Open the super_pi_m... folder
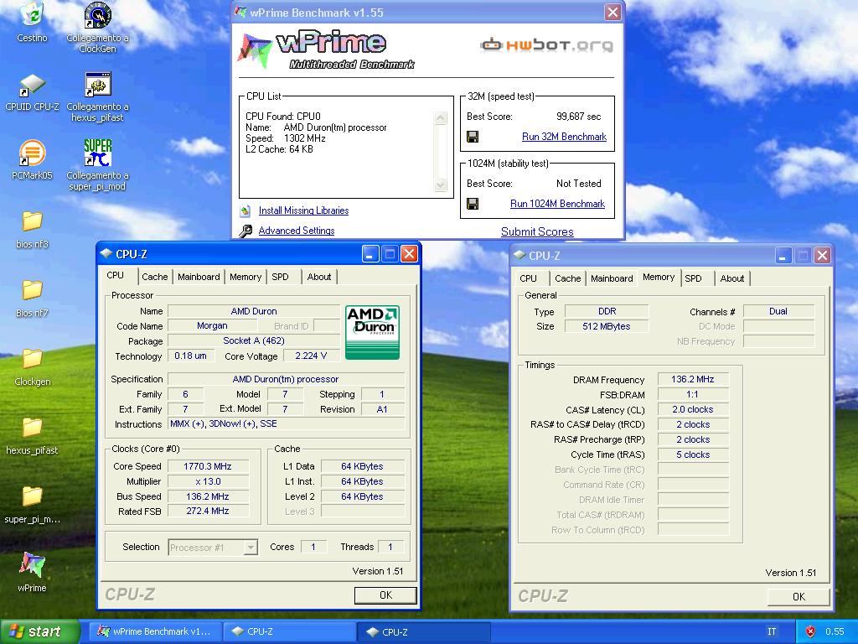858x644 pixels. 33,496
